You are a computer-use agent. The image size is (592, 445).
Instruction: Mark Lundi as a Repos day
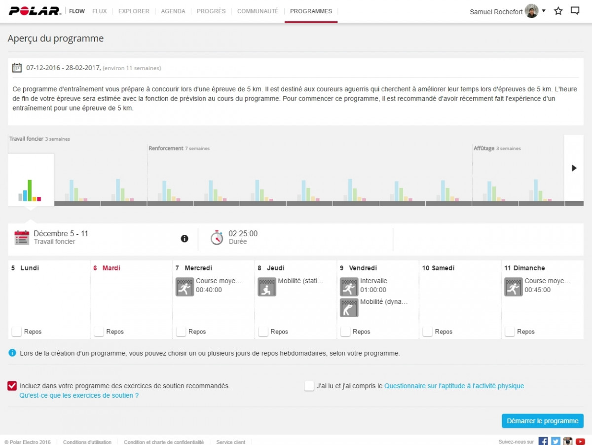(17, 332)
